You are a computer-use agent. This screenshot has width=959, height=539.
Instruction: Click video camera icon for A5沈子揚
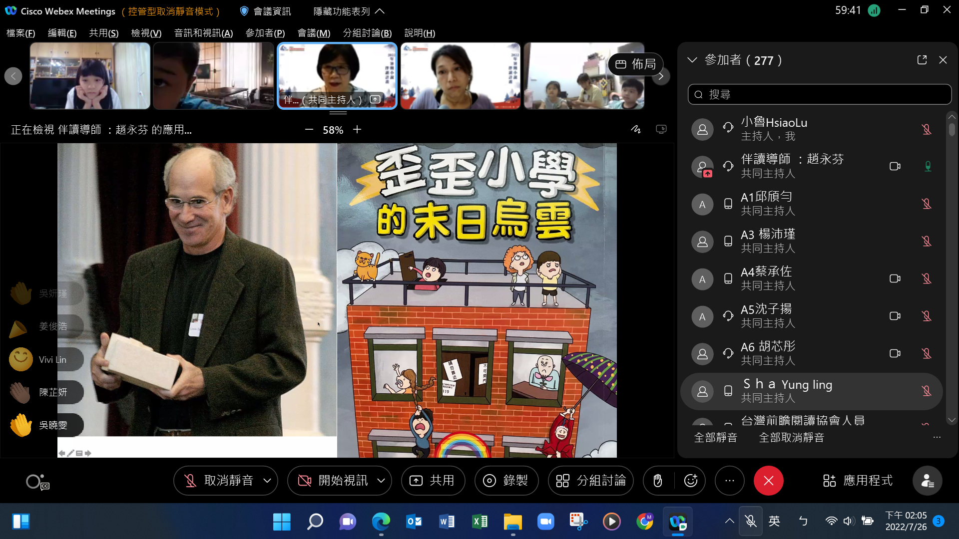[895, 316]
